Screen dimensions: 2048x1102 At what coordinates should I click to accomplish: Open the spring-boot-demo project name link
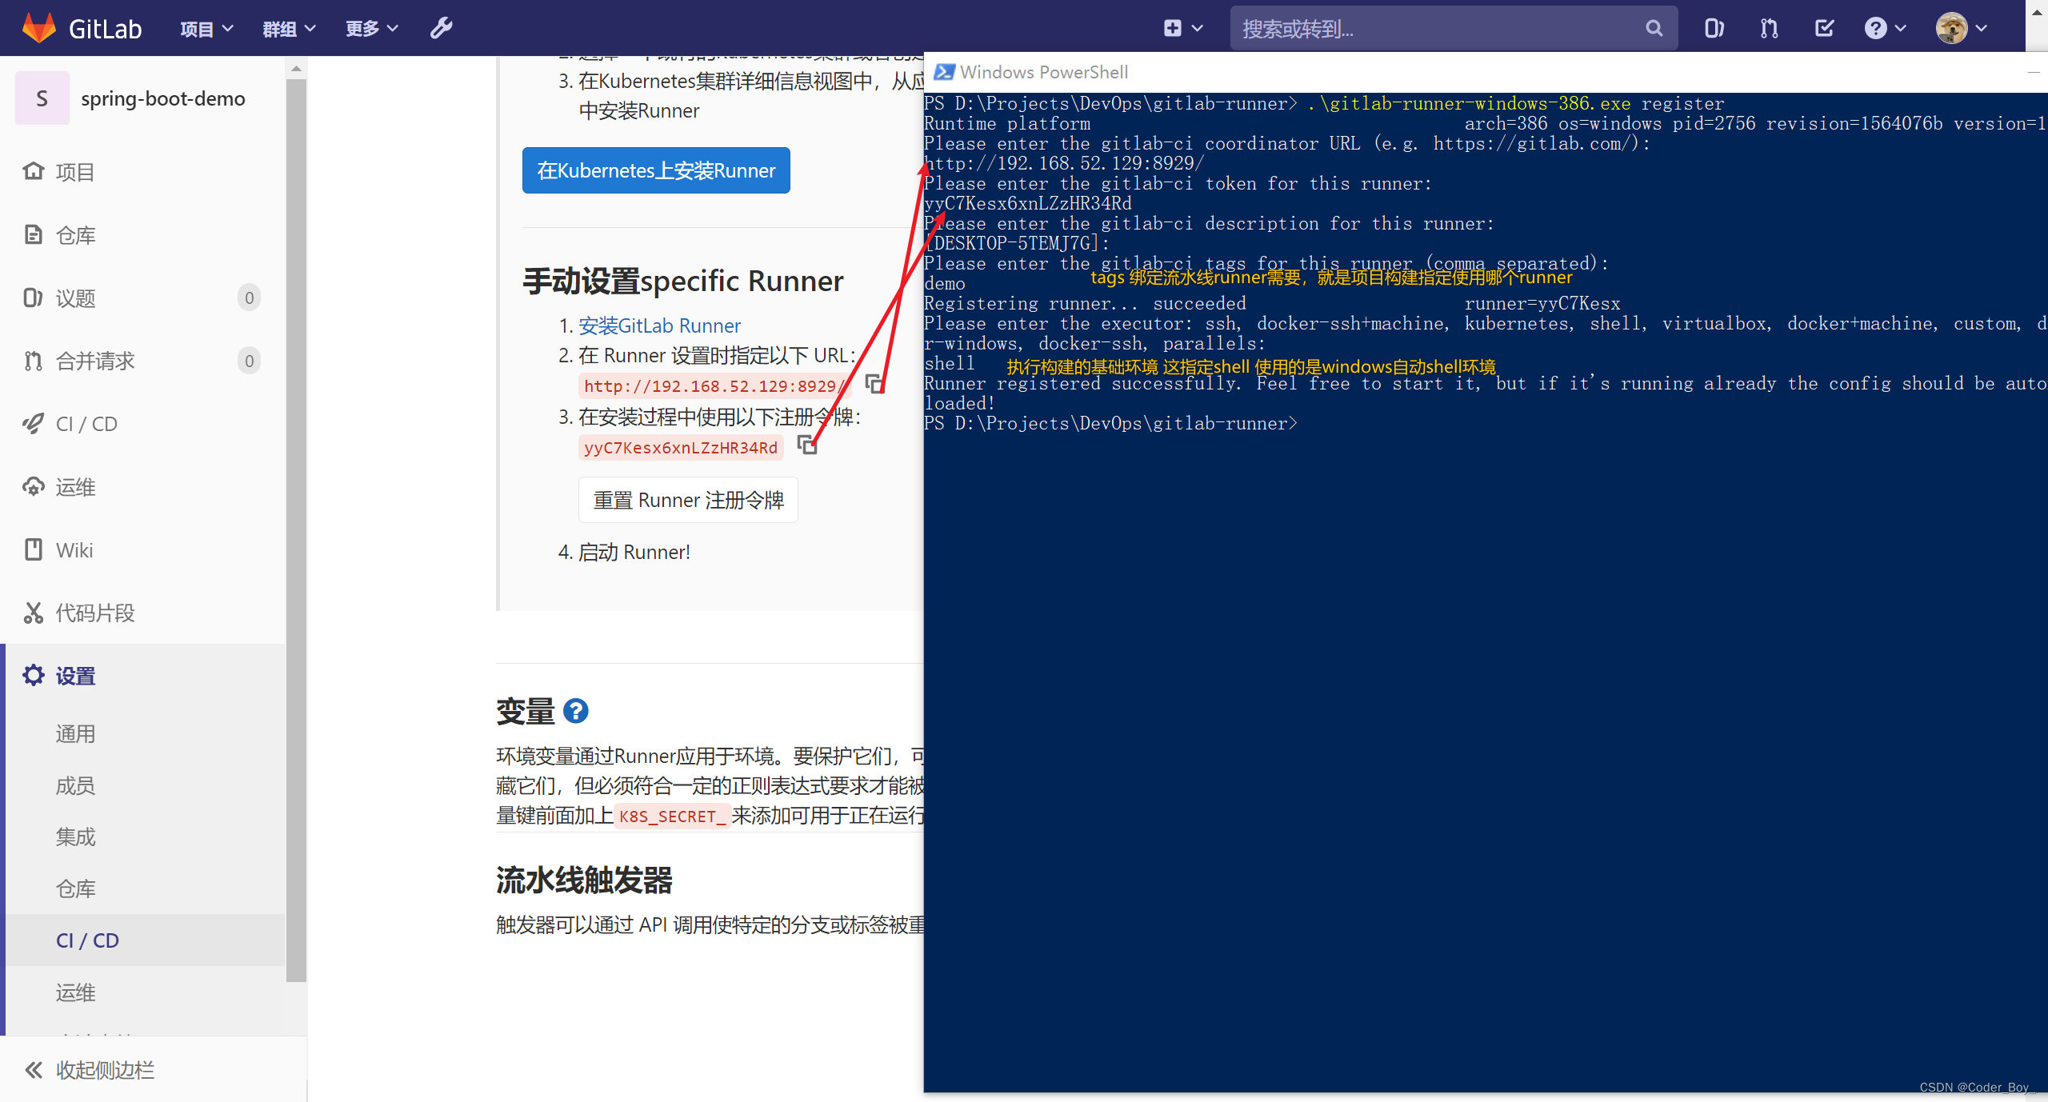click(163, 98)
